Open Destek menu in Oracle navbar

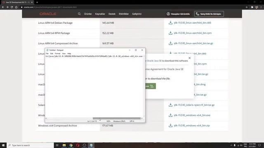pyautogui.click(x=112, y=14)
